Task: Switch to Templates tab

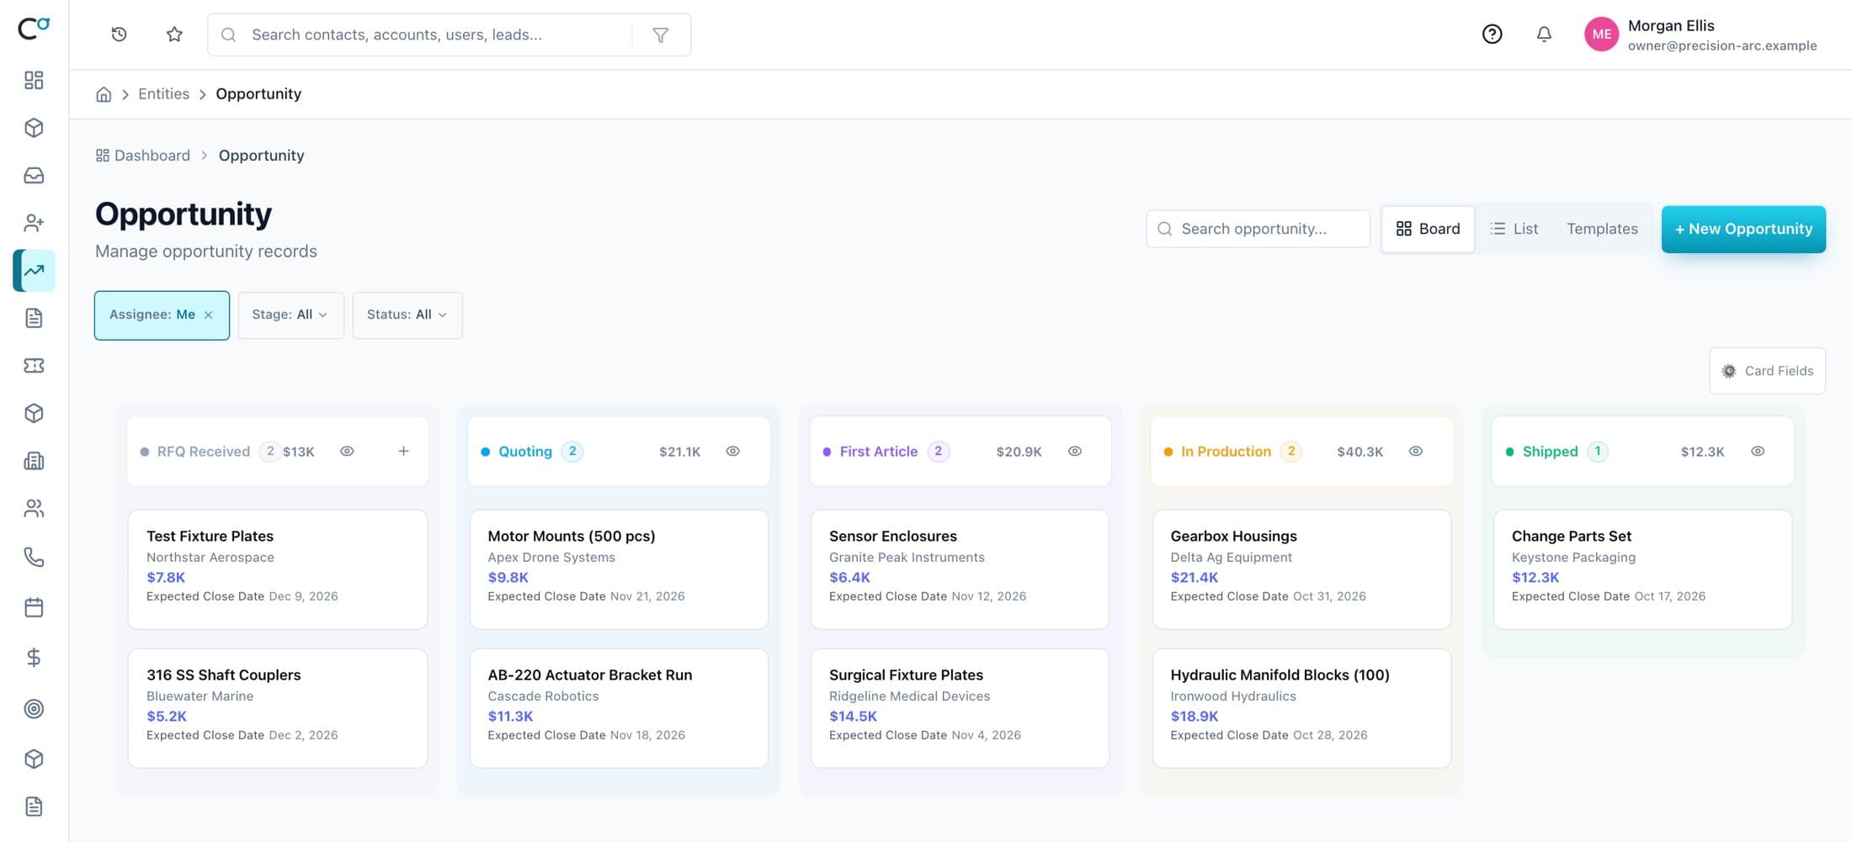Action: click(1602, 229)
